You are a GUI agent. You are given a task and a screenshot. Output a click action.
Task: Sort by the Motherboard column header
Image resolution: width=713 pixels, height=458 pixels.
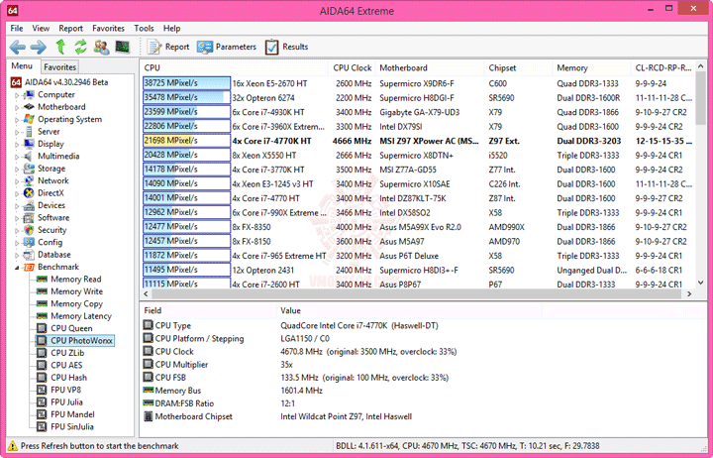click(x=430, y=67)
